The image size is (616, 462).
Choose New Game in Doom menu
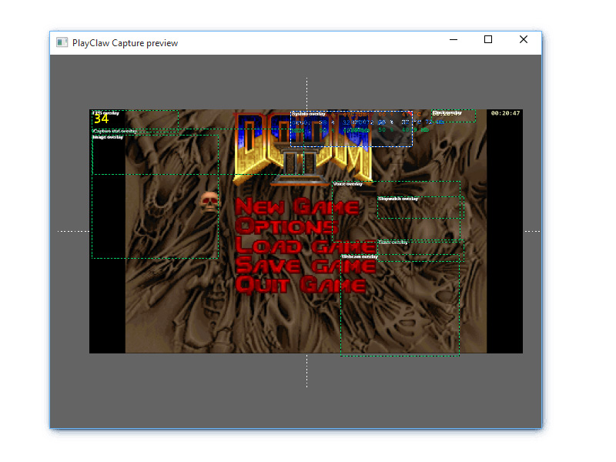(297, 206)
